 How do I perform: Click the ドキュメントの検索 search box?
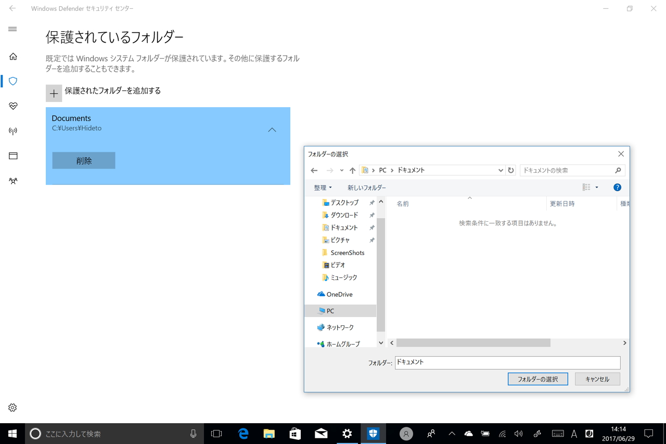(x=567, y=170)
